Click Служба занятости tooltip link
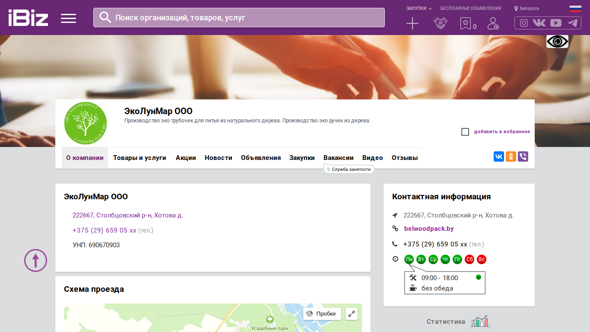 pyautogui.click(x=349, y=169)
